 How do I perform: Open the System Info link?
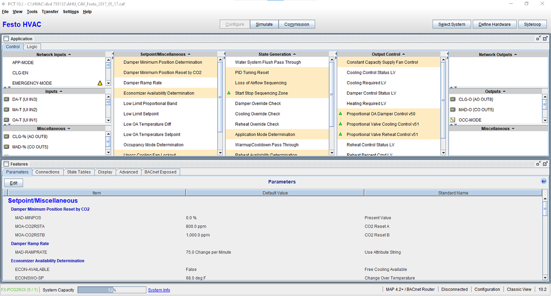tap(159, 290)
